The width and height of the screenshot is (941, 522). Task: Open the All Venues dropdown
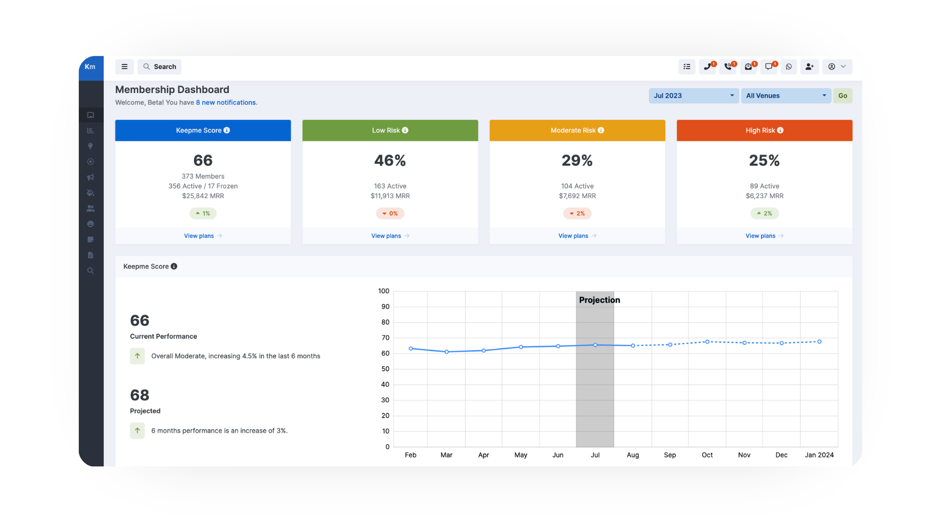[x=786, y=96]
